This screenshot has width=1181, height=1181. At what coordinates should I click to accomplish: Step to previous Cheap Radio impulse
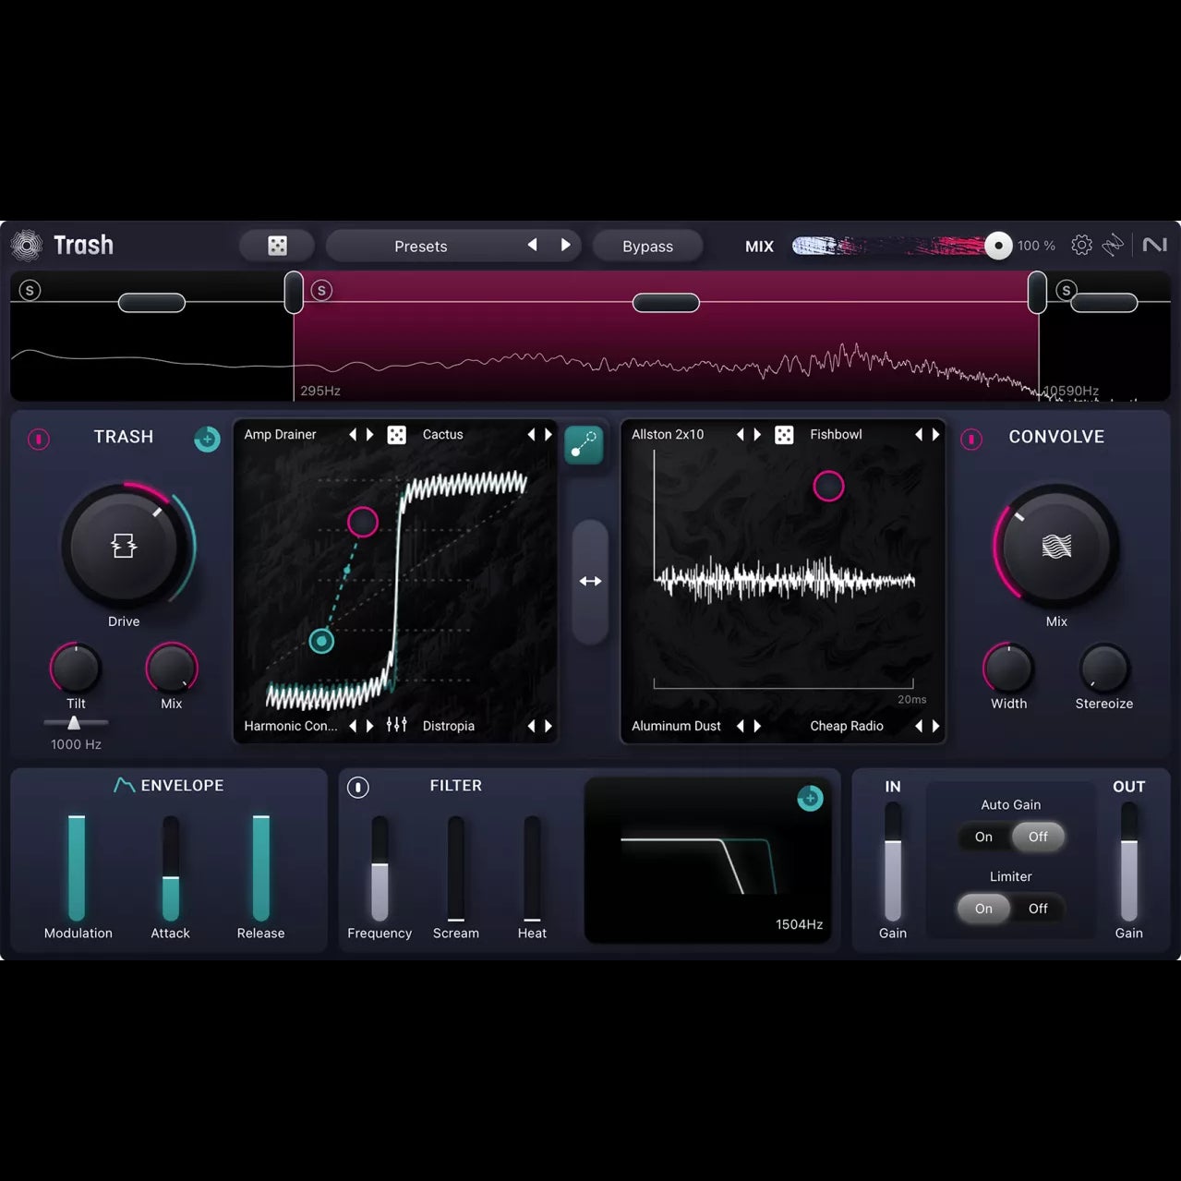919,726
